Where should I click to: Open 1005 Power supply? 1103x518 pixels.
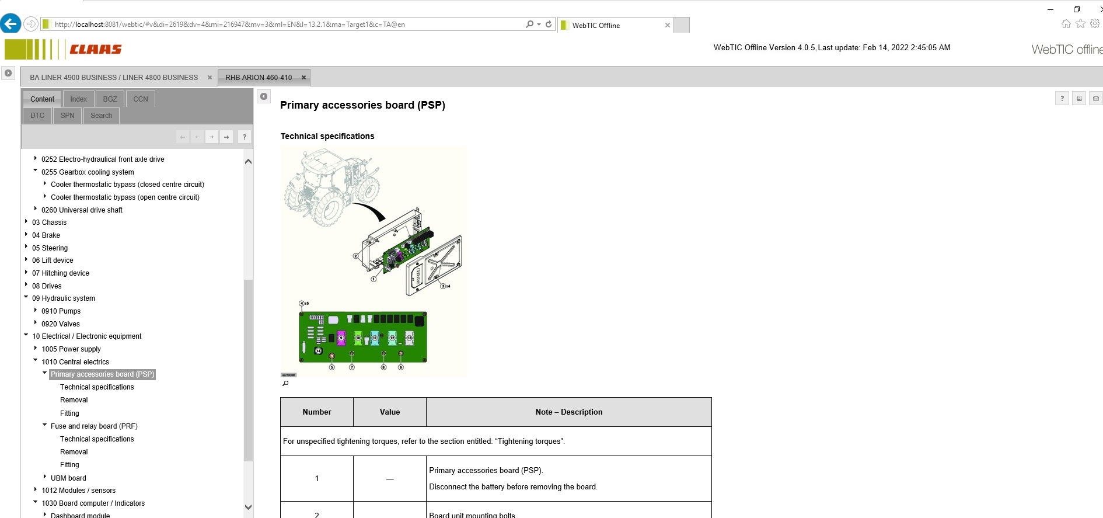(x=71, y=349)
